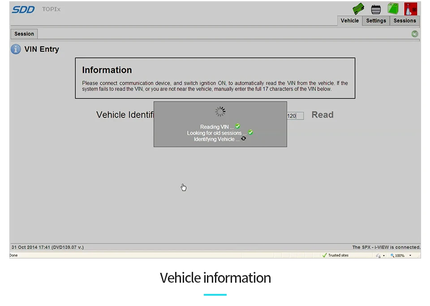The width and height of the screenshot is (430, 306).
Task: Open the protected mode security dropdown arrow
Action: pyautogui.click(x=384, y=255)
